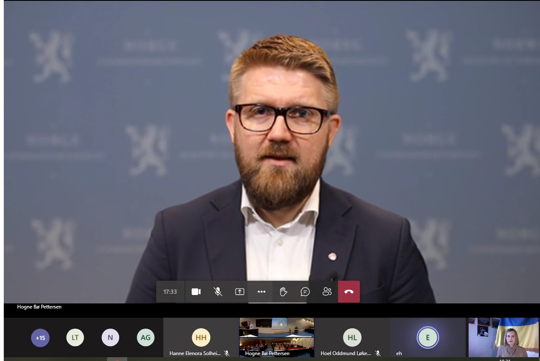540x361 pixels.
Task: Click the Hanne Elenora Solhei... name label
Action: (195, 353)
